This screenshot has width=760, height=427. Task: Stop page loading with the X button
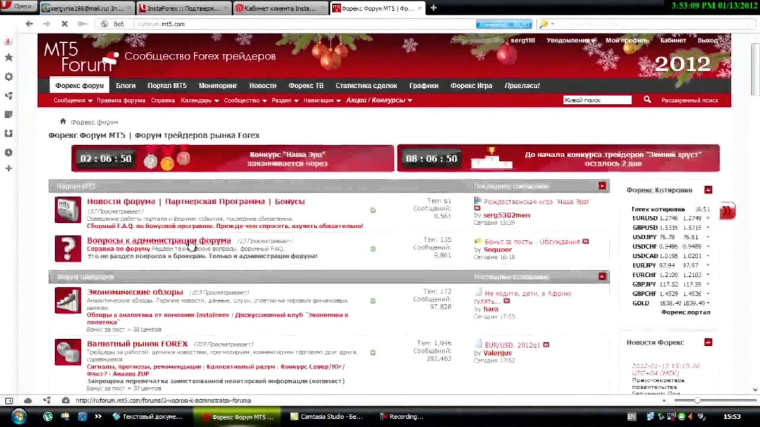tap(64, 24)
